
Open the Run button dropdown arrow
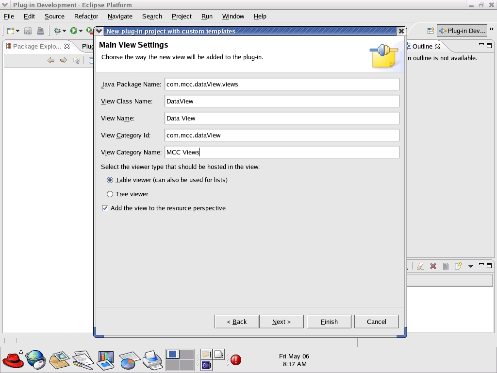tap(81, 31)
